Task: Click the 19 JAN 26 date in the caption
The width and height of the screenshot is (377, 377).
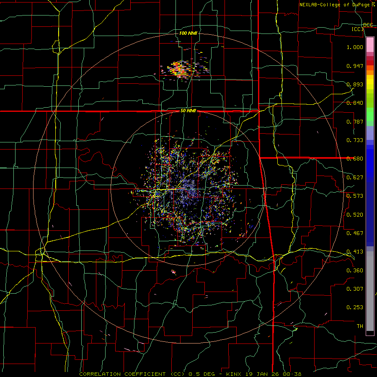Action: coord(263,374)
